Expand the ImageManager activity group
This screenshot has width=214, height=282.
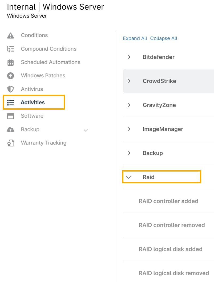129,129
